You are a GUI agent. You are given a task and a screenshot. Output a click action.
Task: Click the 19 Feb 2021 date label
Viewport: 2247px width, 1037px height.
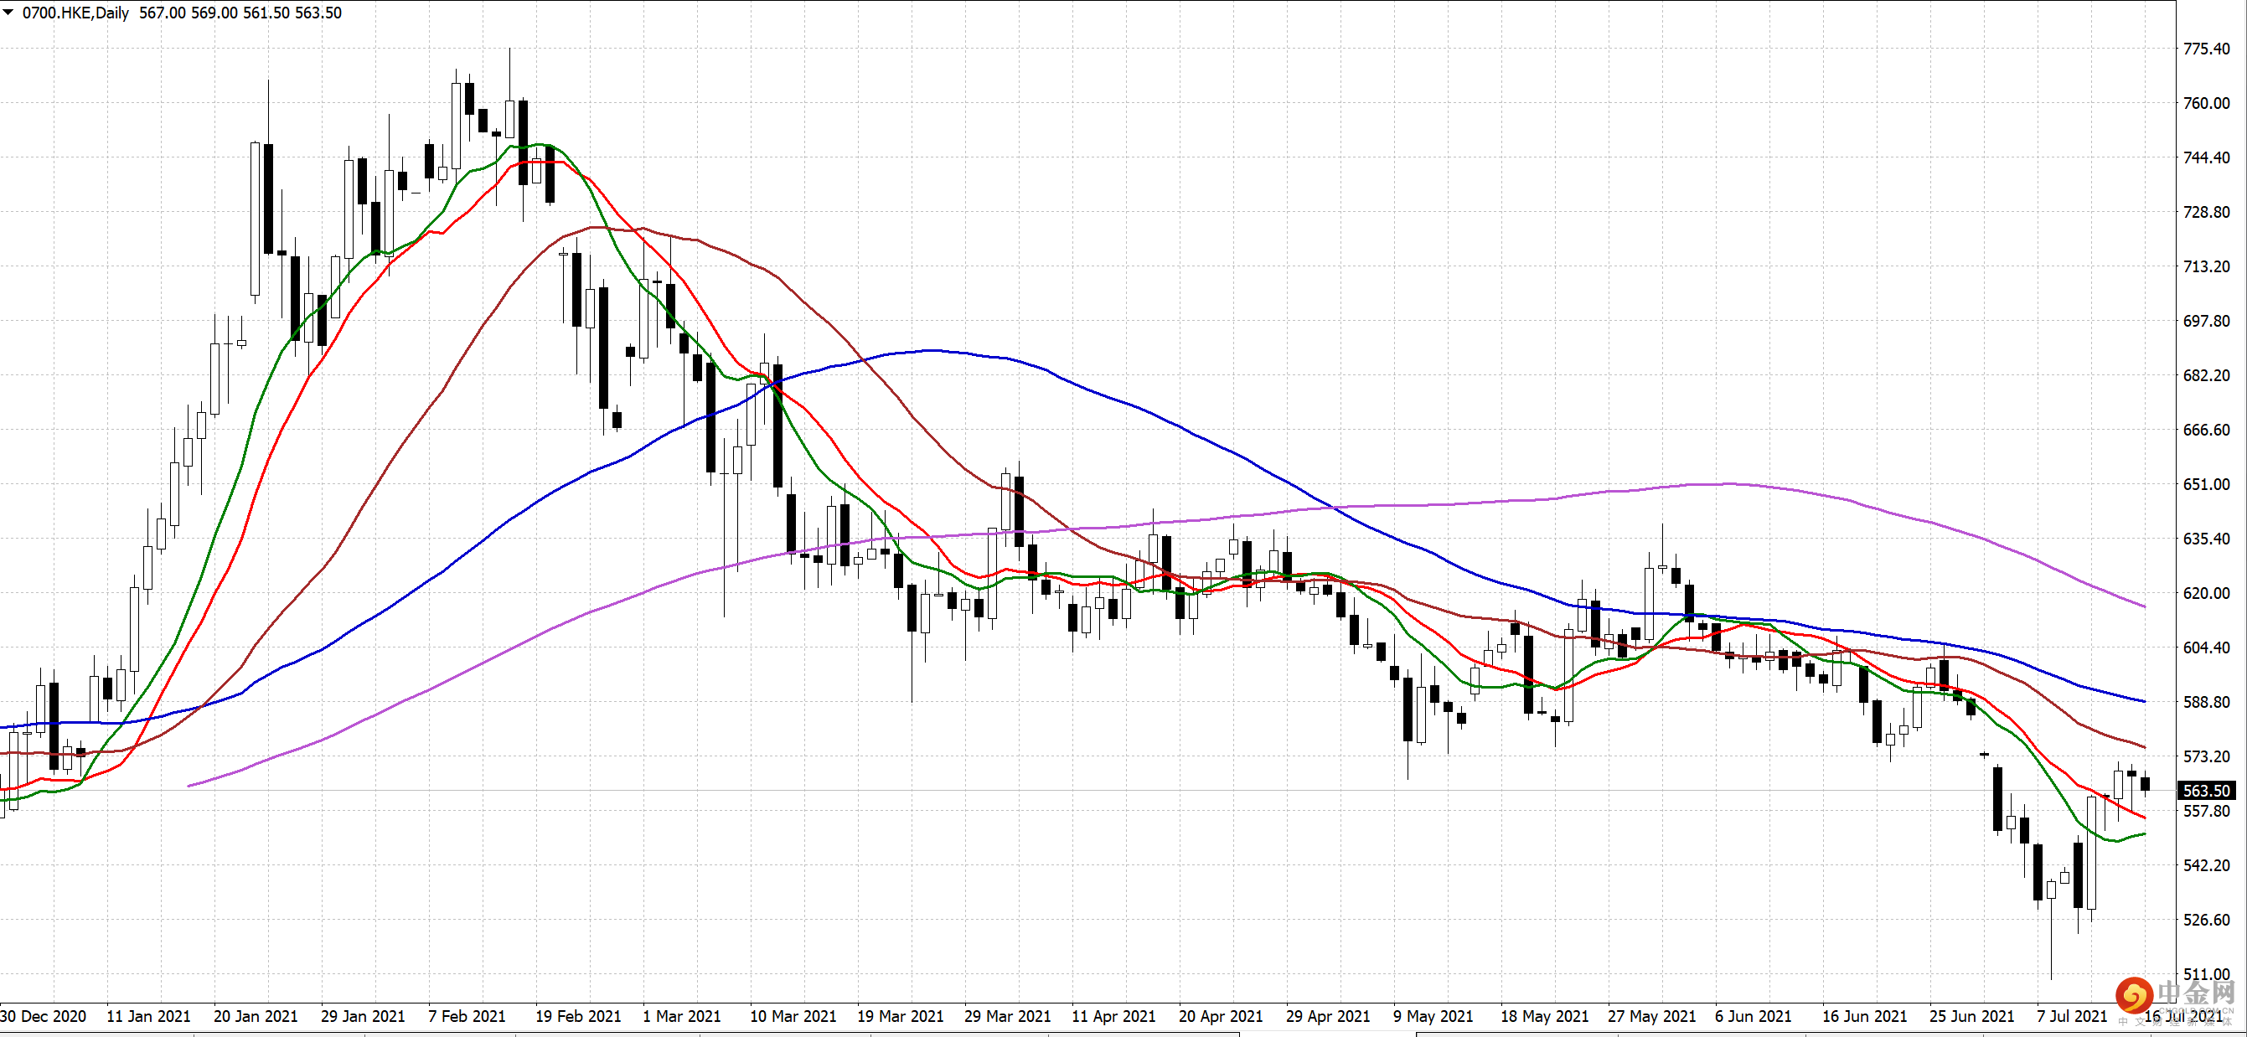pos(577,1016)
